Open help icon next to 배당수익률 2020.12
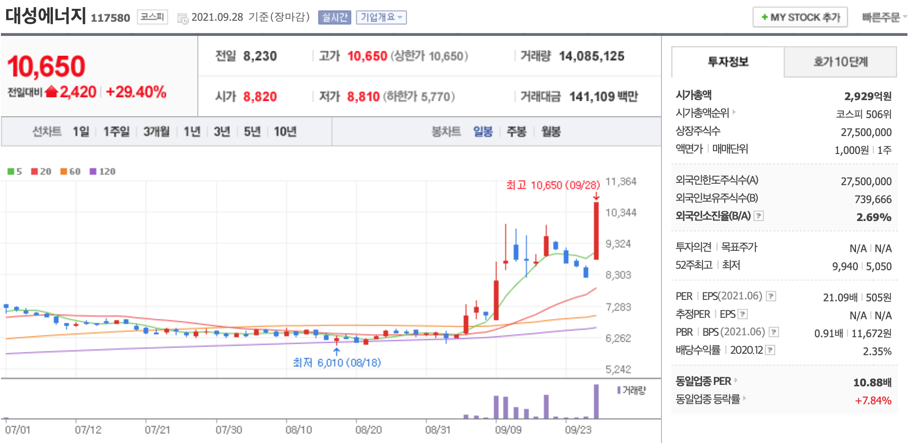The image size is (915, 443). click(x=770, y=350)
